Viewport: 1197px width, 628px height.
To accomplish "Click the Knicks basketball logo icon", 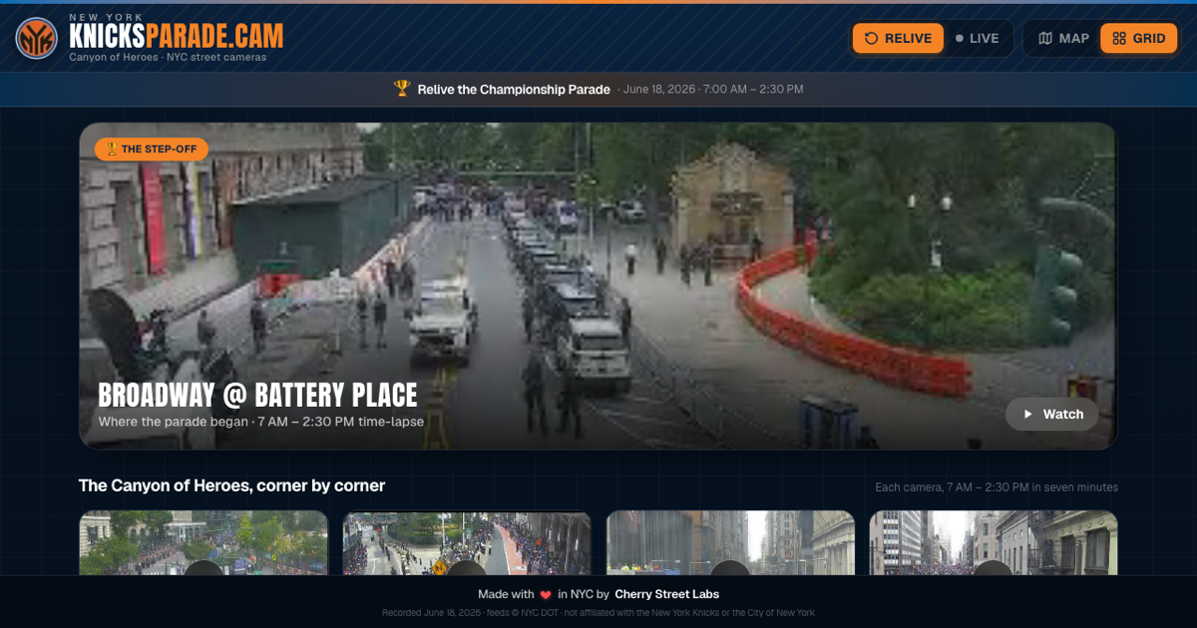I will pyautogui.click(x=36, y=38).
